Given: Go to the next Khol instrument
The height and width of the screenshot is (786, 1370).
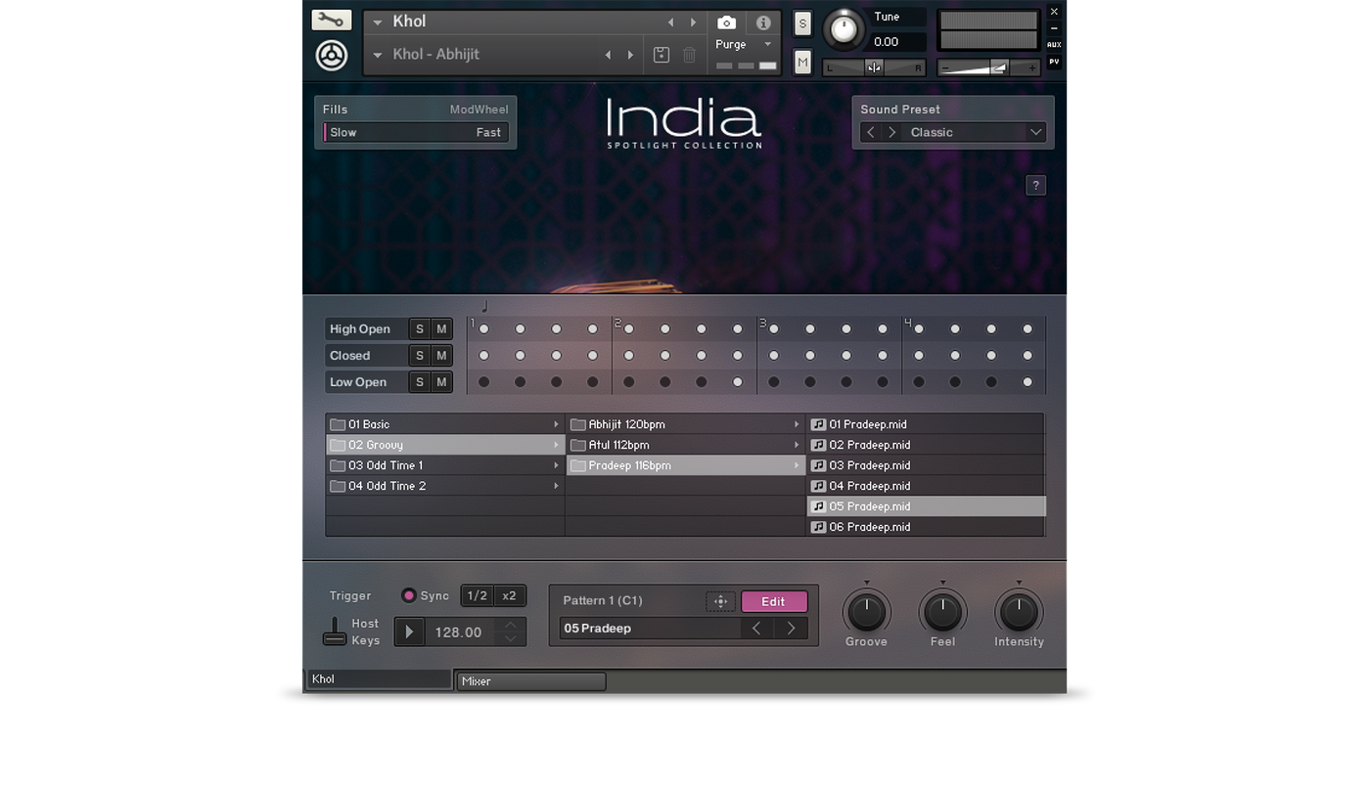Looking at the screenshot, I should pyautogui.click(x=693, y=22).
